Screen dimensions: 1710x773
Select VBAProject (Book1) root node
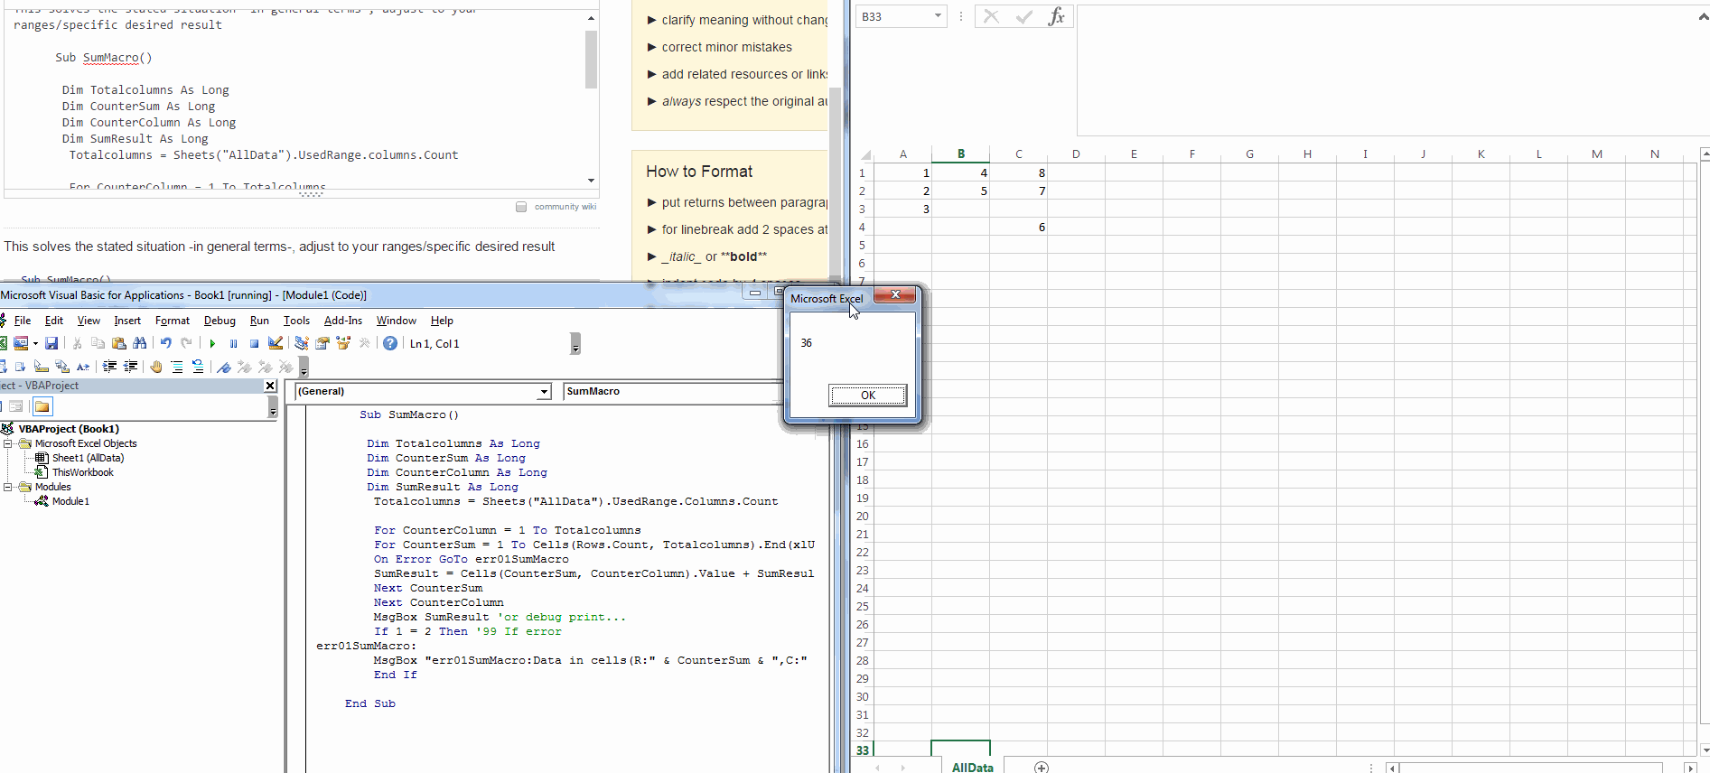[x=69, y=429]
